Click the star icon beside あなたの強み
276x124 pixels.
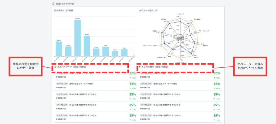[140, 67]
